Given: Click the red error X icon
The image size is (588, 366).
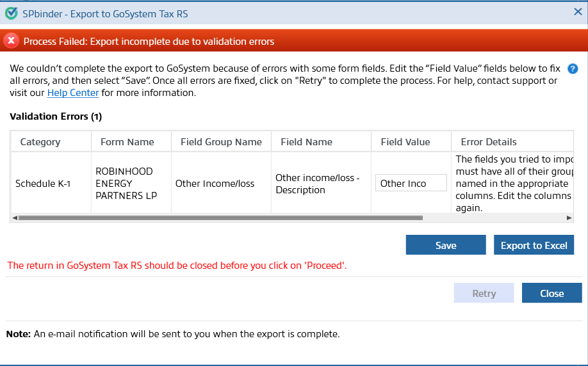Looking at the screenshot, I should point(11,42).
